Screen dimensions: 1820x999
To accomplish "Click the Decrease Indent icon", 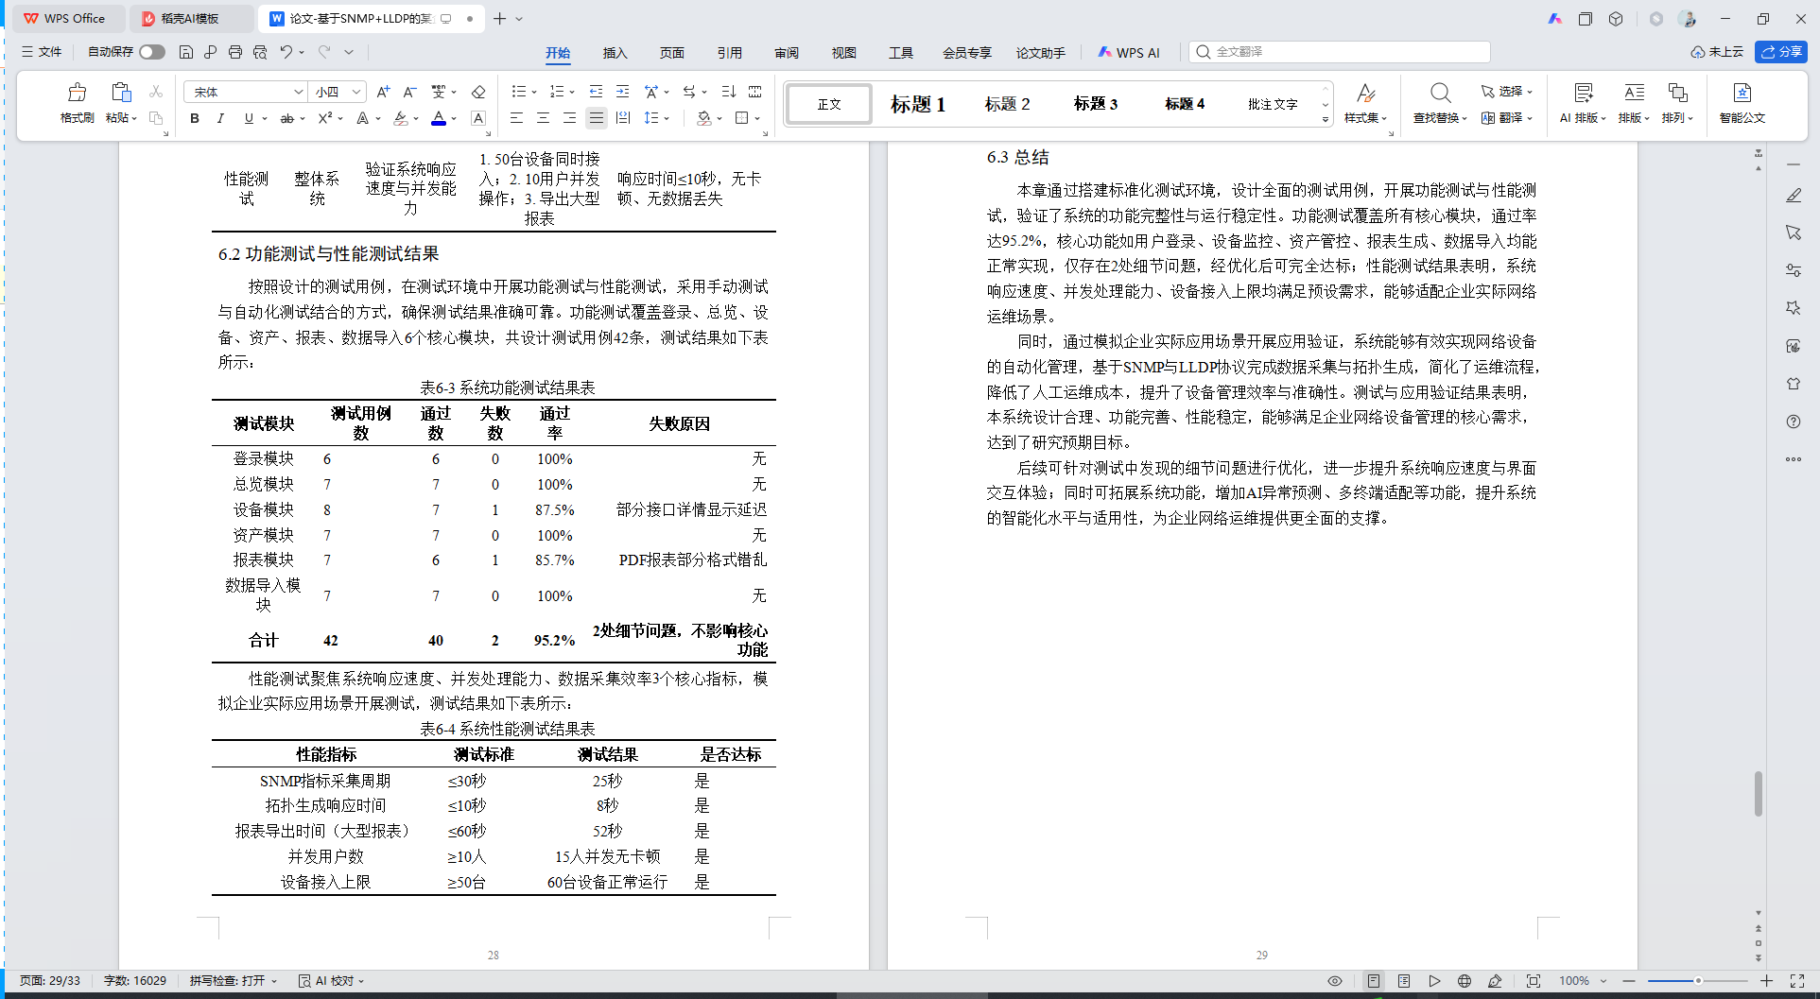I will click(596, 92).
